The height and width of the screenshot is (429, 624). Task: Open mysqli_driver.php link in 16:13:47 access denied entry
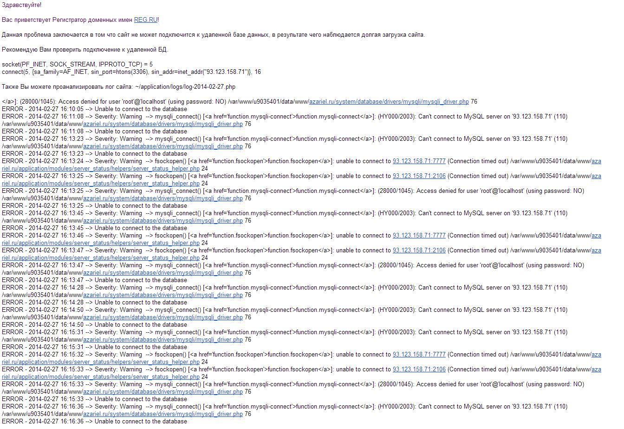pos(163,273)
